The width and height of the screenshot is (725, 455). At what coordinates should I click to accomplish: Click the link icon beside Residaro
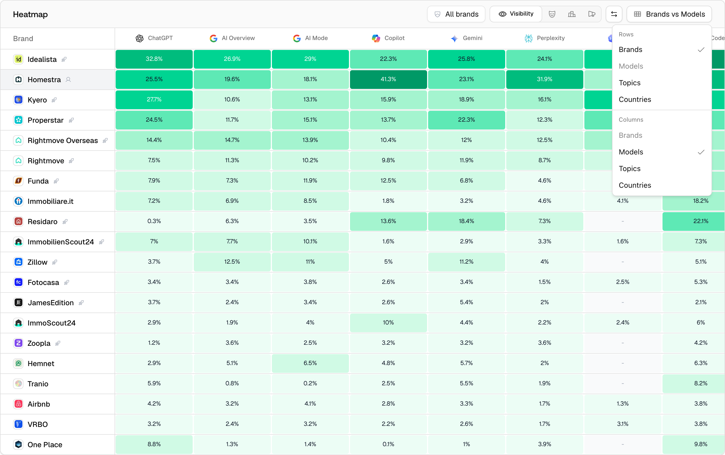pyautogui.click(x=65, y=222)
